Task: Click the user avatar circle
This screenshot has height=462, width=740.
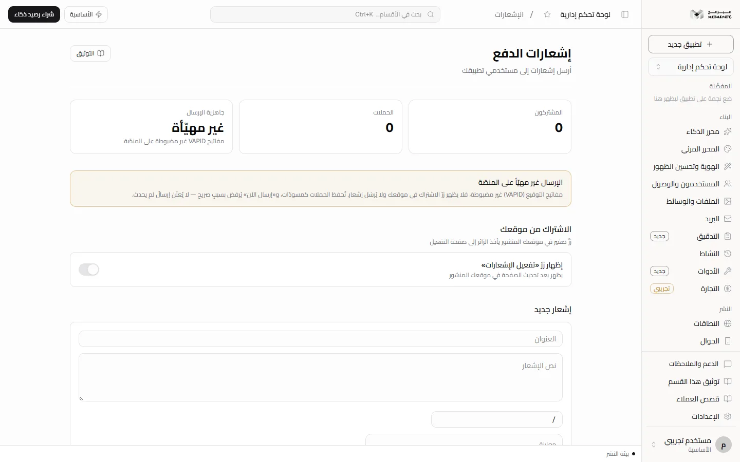Action: click(724, 445)
